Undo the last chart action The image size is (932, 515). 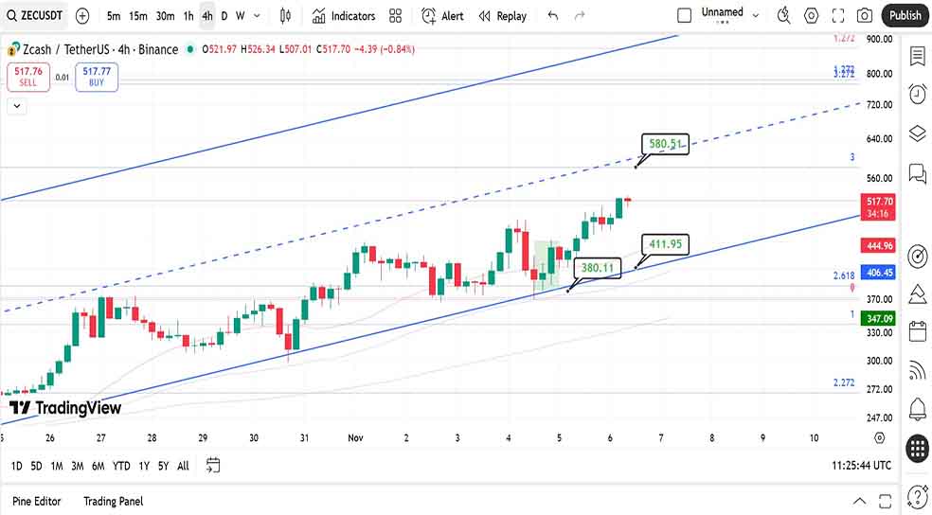[553, 16]
